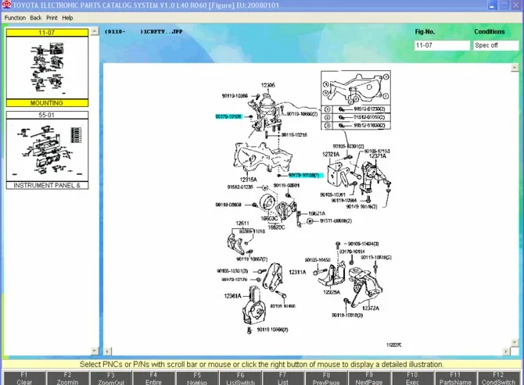Screen dimensions: 524x385
Task: Click the F7 List button
Action: (x=283, y=378)
